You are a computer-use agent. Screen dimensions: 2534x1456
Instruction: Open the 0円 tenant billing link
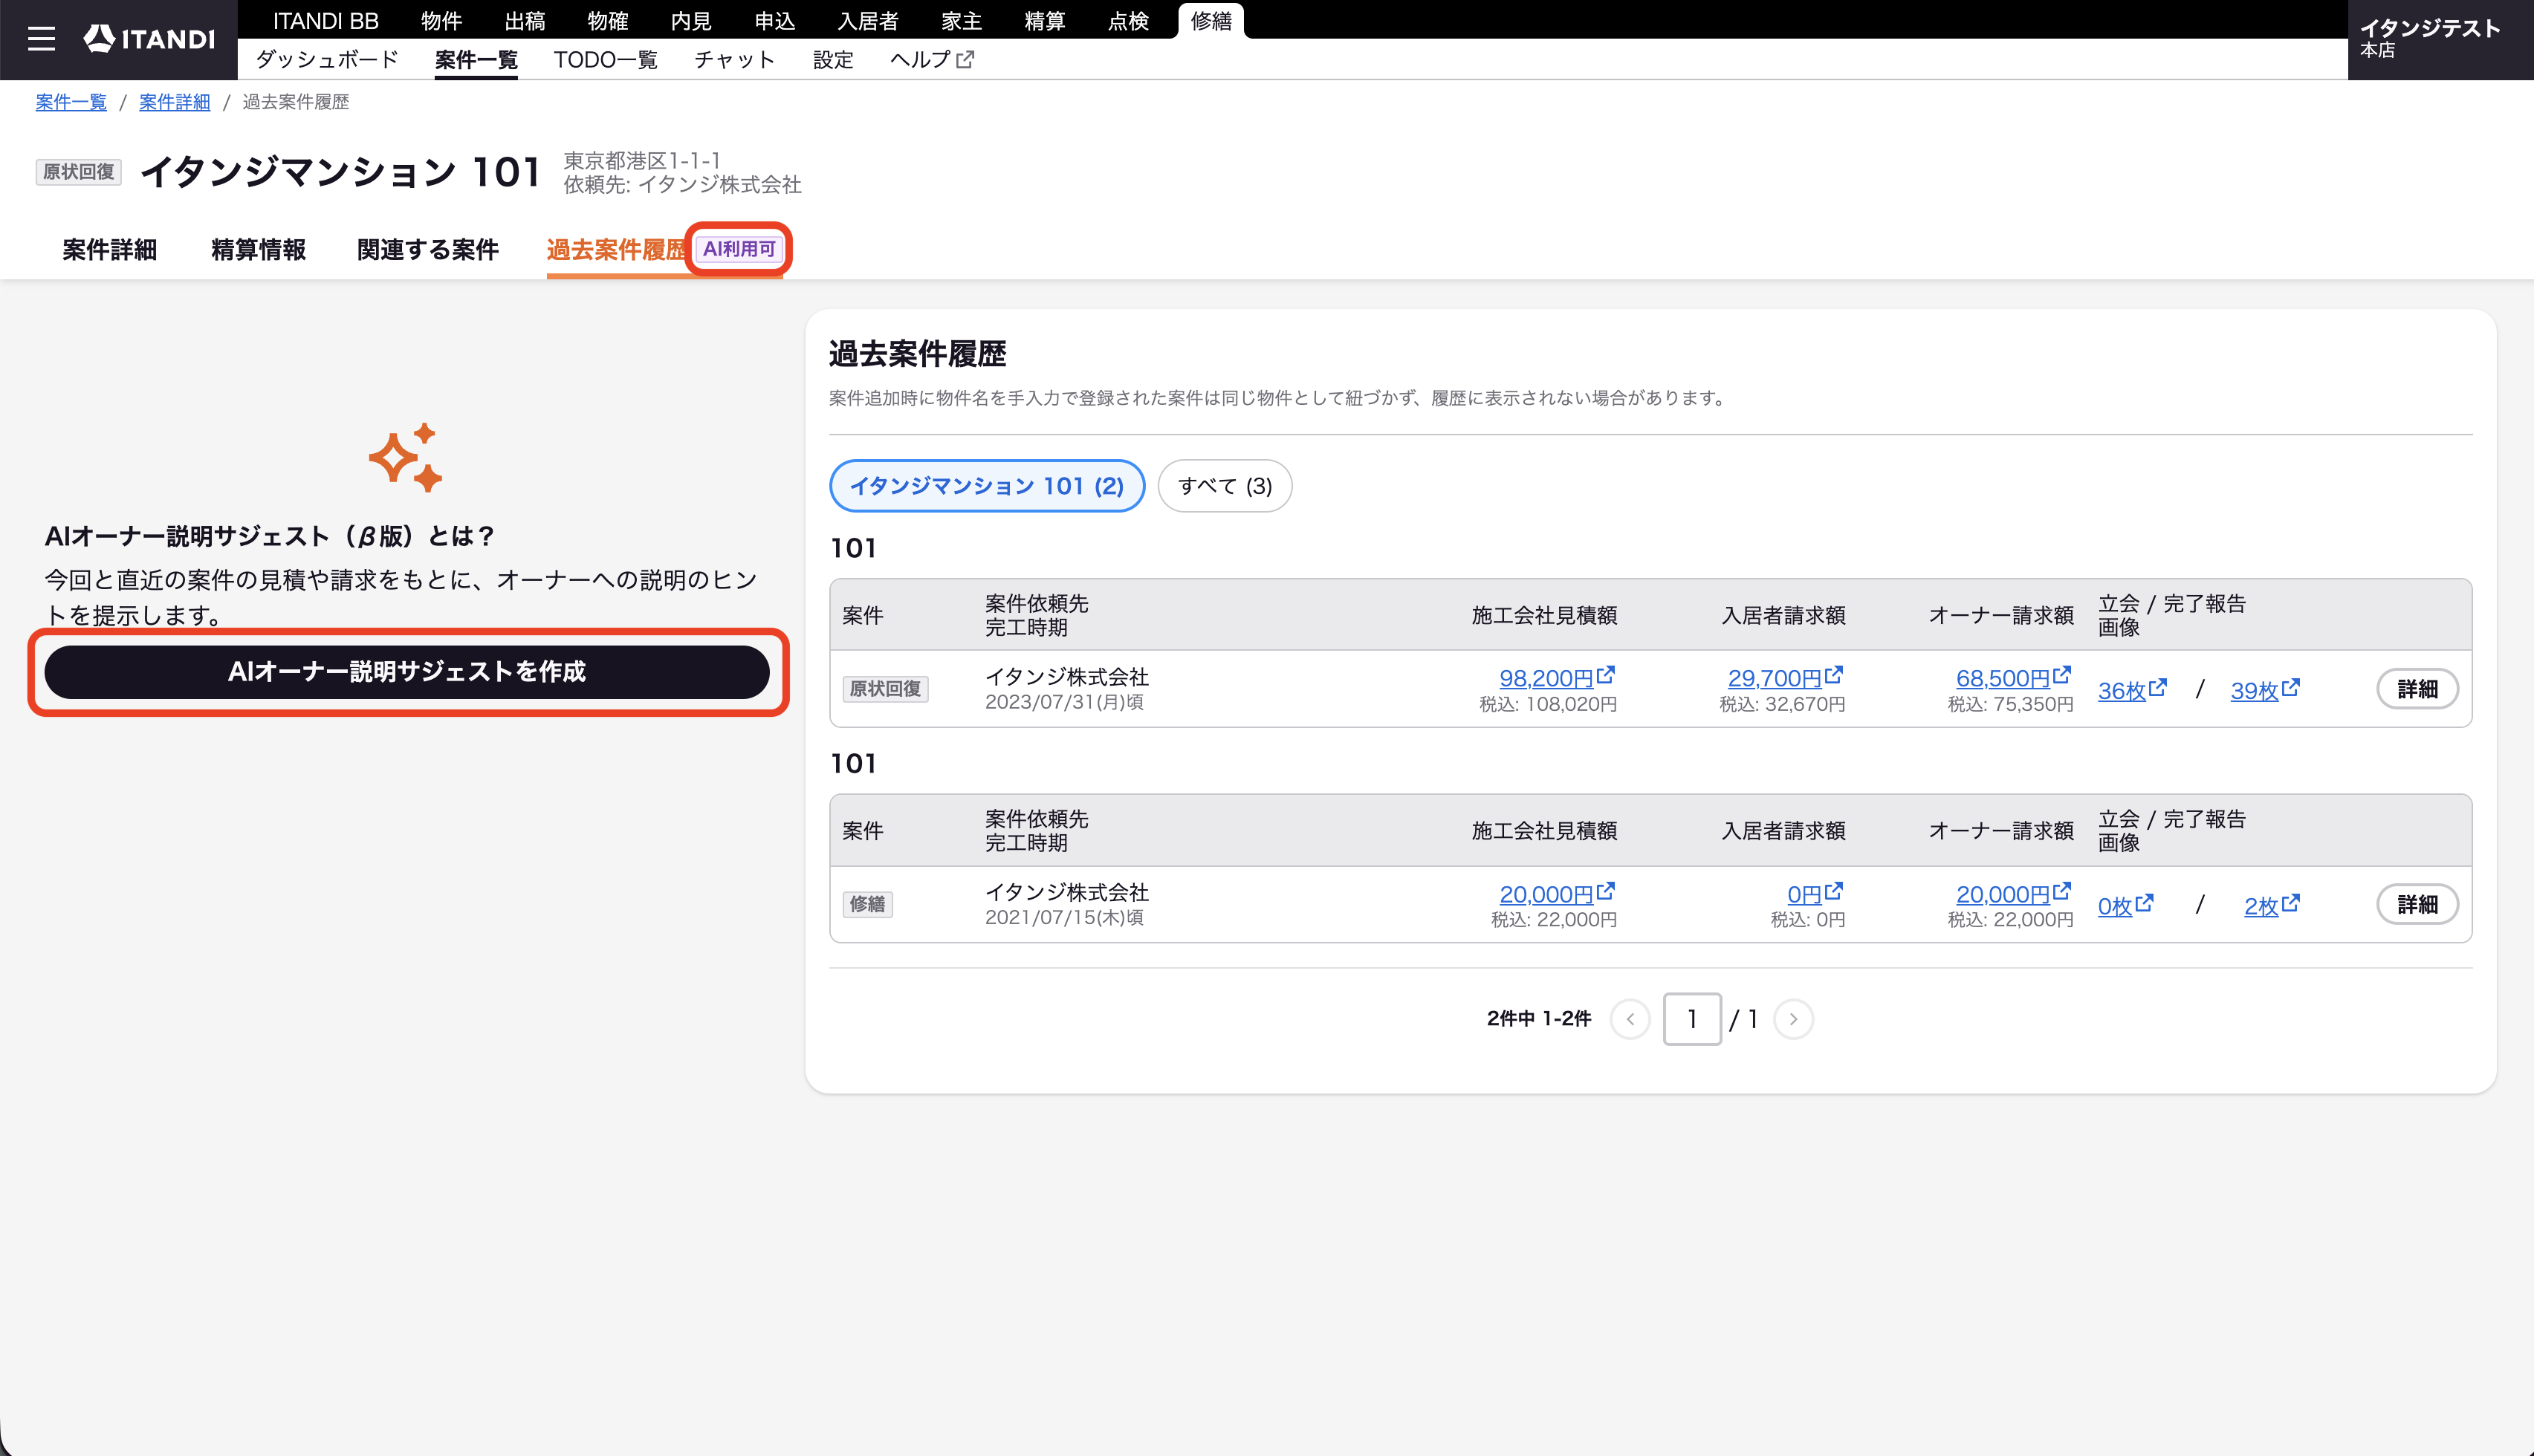[x=1814, y=893]
